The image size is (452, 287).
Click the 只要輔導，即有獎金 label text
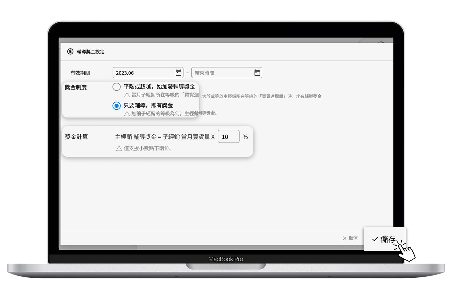tap(148, 106)
